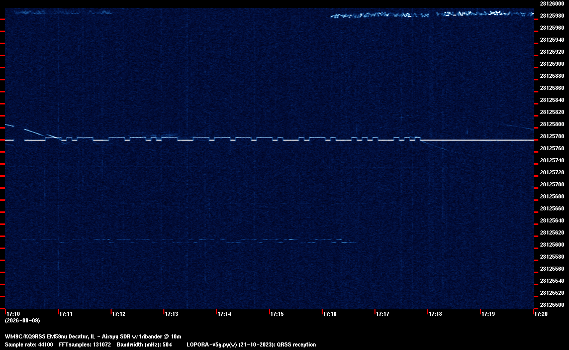Click the 28125860 frequency label
This screenshot has height=350, width=569.
pos(552,88)
